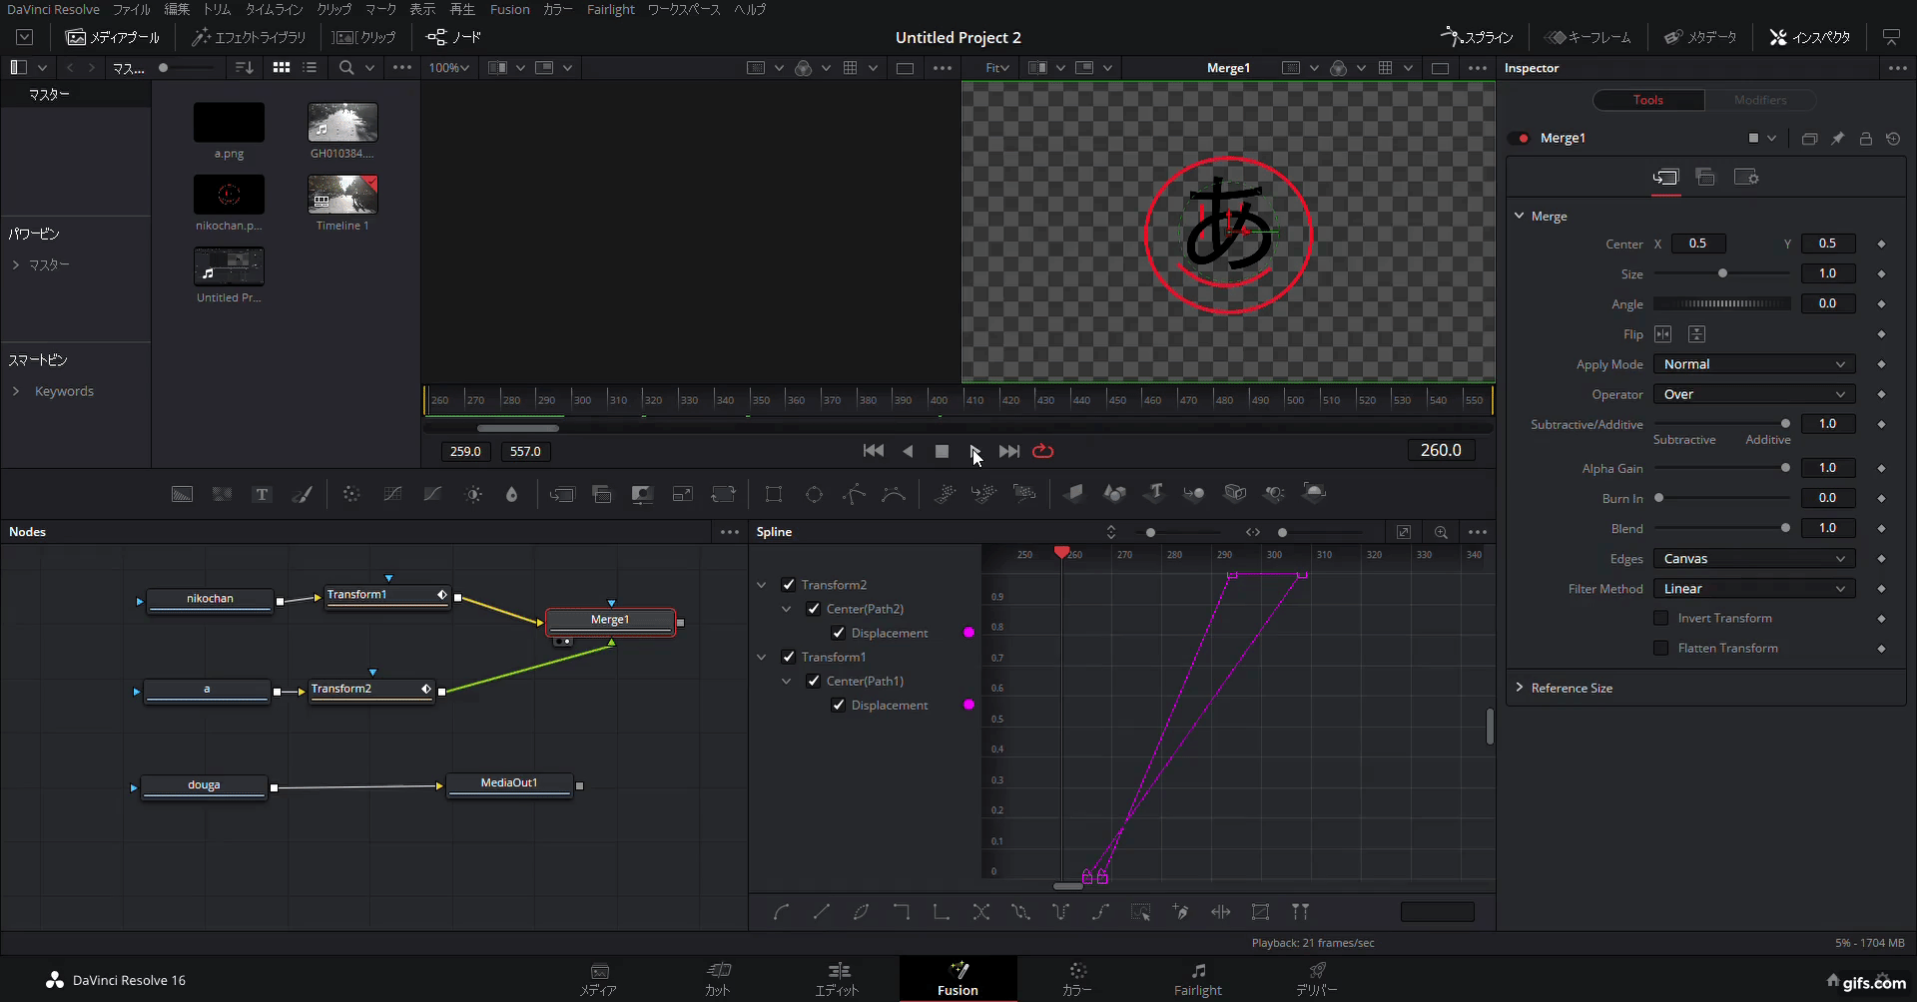The height and width of the screenshot is (1002, 1917).
Task: Click the Keywords item in the sidebar
Action: click(66, 390)
